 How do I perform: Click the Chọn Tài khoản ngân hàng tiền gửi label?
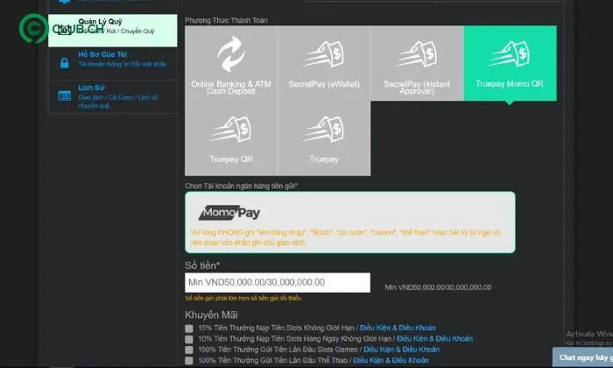point(241,186)
